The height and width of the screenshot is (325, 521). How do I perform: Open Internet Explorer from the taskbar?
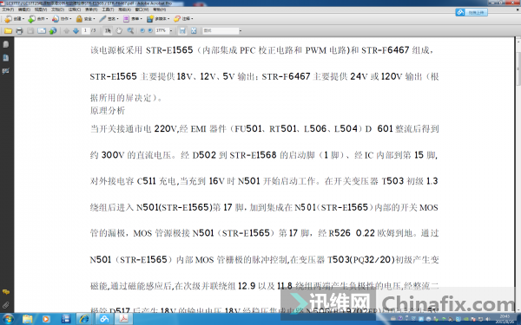84,319
